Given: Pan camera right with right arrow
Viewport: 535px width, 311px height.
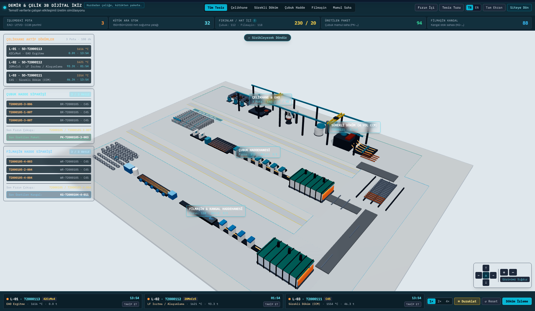Looking at the screenshot, I should click(x=493, y=275).
